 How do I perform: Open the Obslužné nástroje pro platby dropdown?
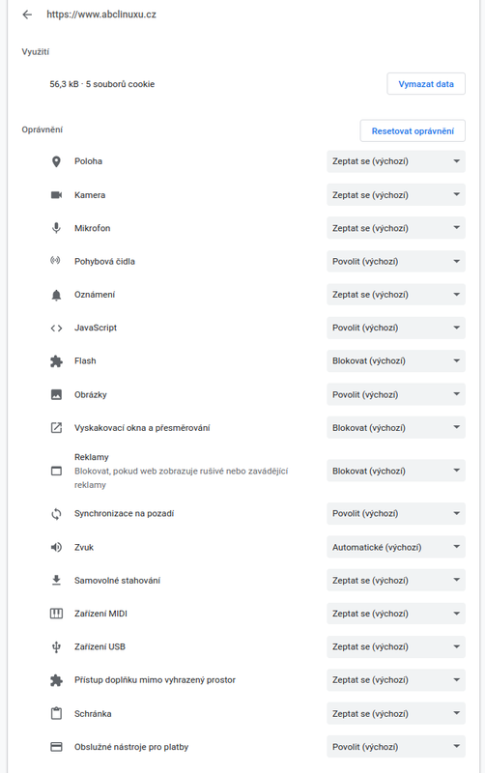396,747
